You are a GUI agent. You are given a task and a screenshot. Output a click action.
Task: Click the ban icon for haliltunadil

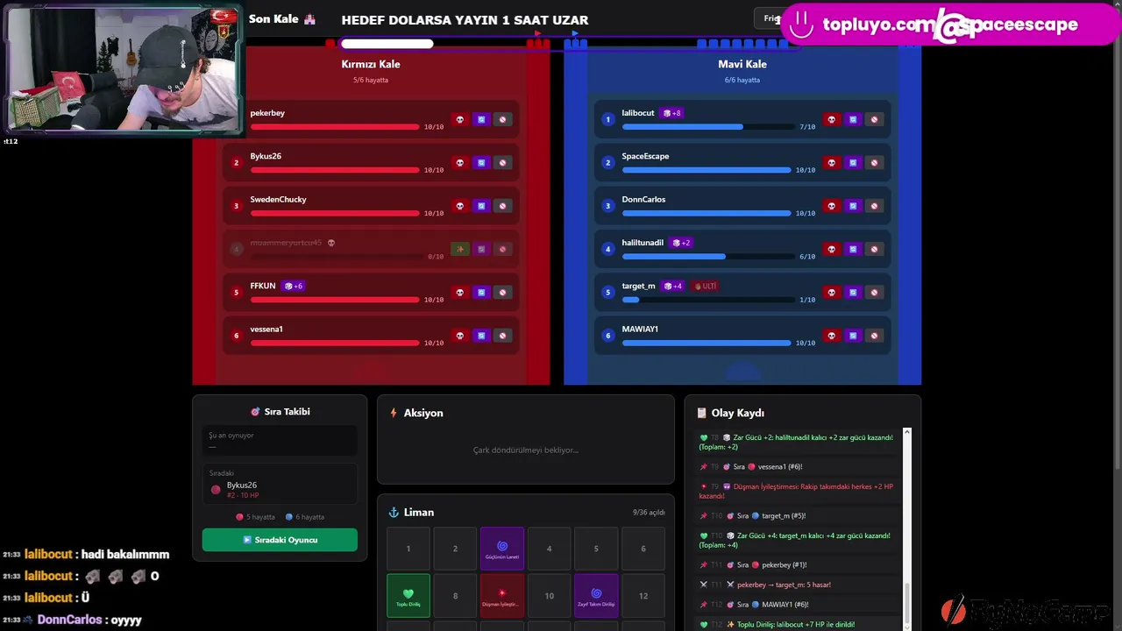(x=874, y=249)
